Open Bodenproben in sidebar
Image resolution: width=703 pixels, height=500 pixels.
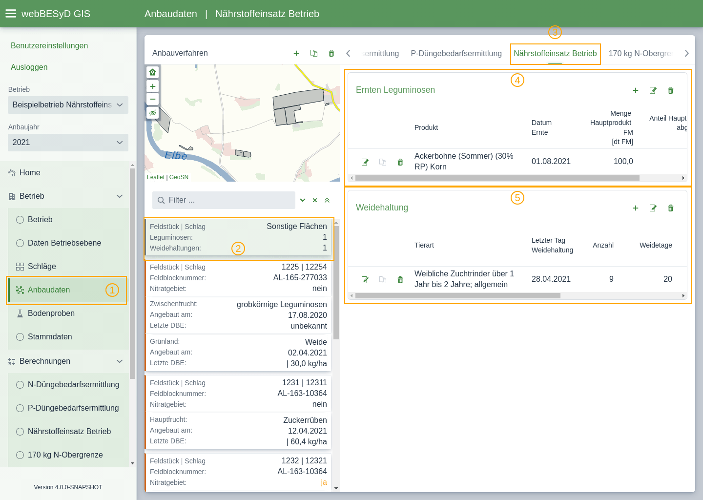[x=68, y=313]
